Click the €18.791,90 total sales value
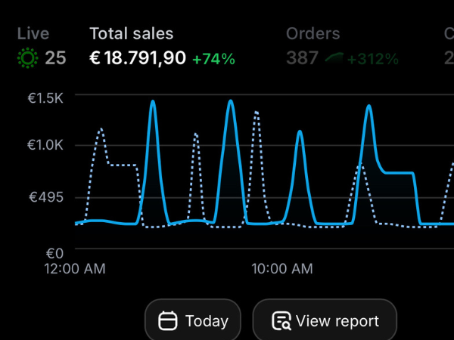 (x=138, y=58)
